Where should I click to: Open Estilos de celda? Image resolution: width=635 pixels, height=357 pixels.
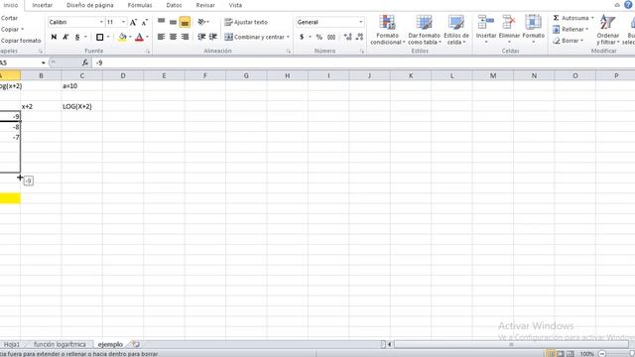coord(456,30)
